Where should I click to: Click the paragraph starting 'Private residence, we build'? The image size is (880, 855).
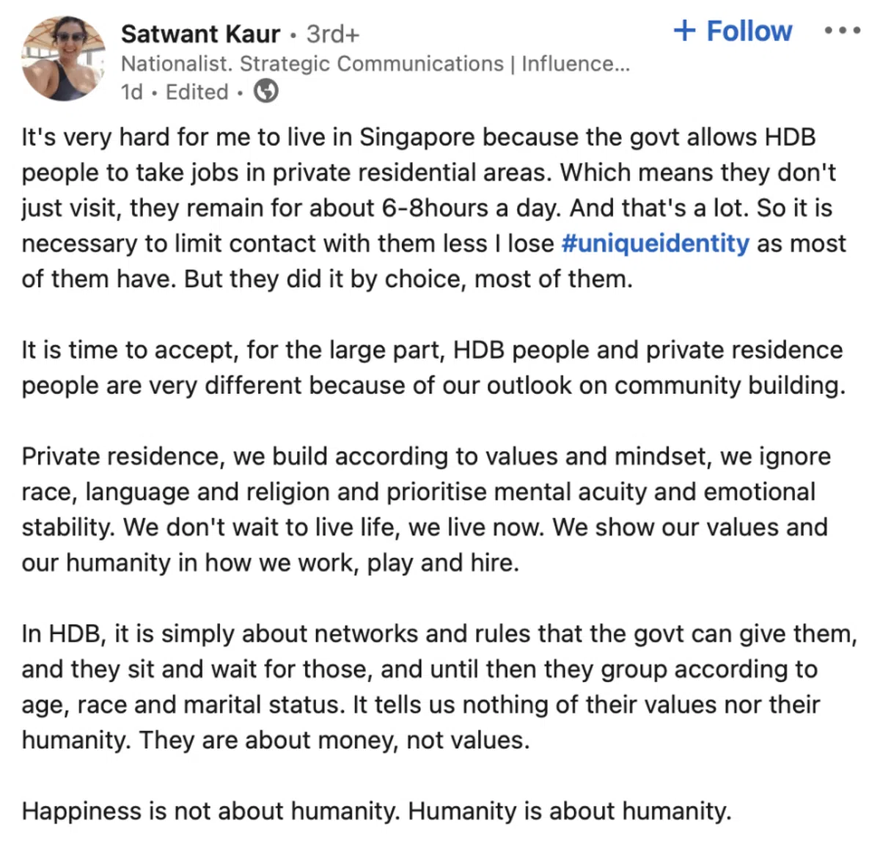click(425, 510)
